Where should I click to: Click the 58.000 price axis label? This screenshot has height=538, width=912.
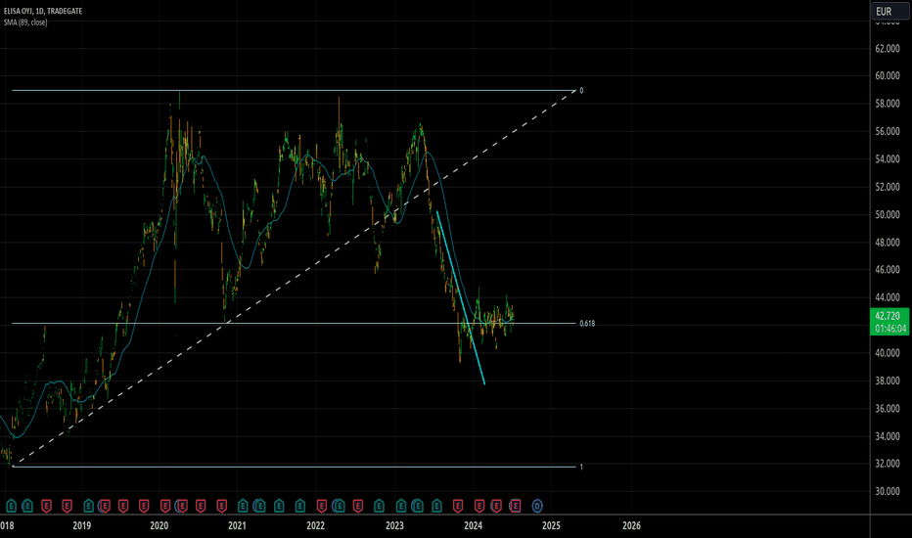pyautogui.click(x=888, y=104)
